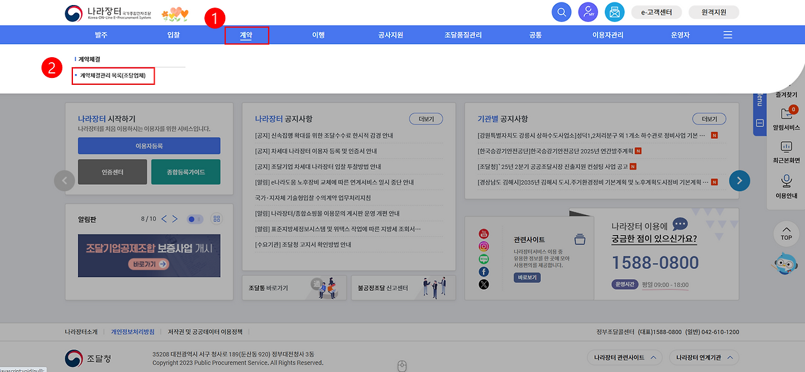Click the 나라장터 logo
Viewport: 805px width, 372px height.
pyautogui.click(x=108, y=13)
